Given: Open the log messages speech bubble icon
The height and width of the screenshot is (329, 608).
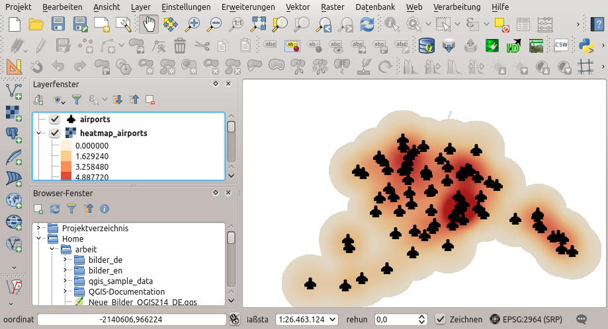Looking at the screenshot, I should (582, 320).
